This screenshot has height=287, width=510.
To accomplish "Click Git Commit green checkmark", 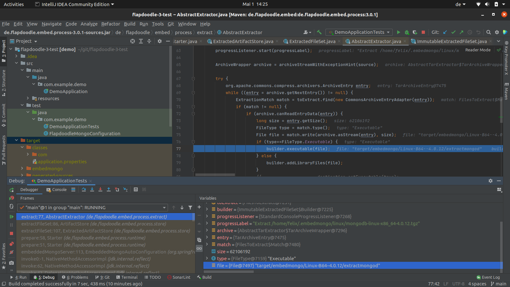I will pos(453,32).
